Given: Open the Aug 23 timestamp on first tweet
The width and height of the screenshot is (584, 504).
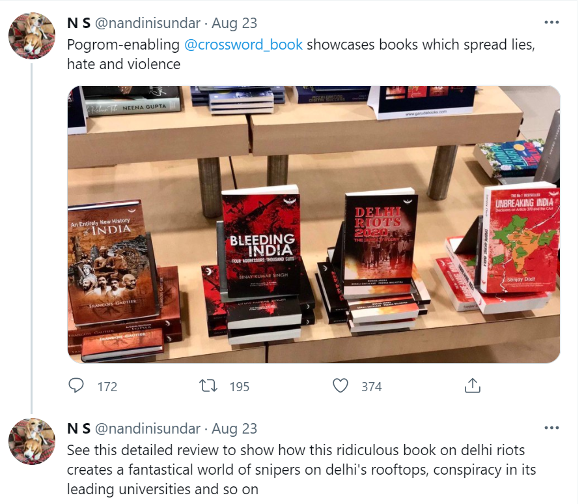Looking at the screenshot, I should click(x=234, y=23).
